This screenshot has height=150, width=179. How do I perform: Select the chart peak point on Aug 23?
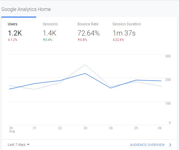pyautogui.click(x=85, y=73)
